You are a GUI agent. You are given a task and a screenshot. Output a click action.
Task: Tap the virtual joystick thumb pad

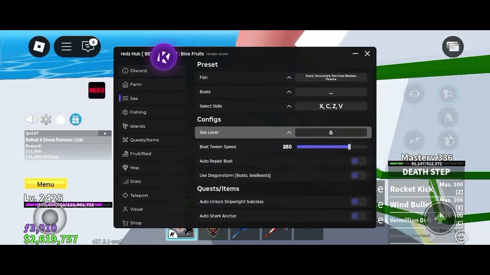coord(50,217)
